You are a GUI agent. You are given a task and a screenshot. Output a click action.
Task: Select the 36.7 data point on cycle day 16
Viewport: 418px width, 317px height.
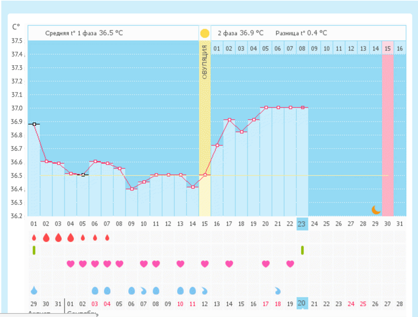click(217, 145)
